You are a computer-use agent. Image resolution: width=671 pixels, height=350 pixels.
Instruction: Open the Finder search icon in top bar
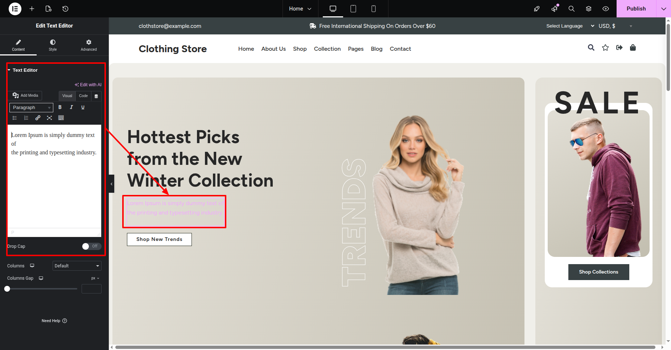coord(572,9)
